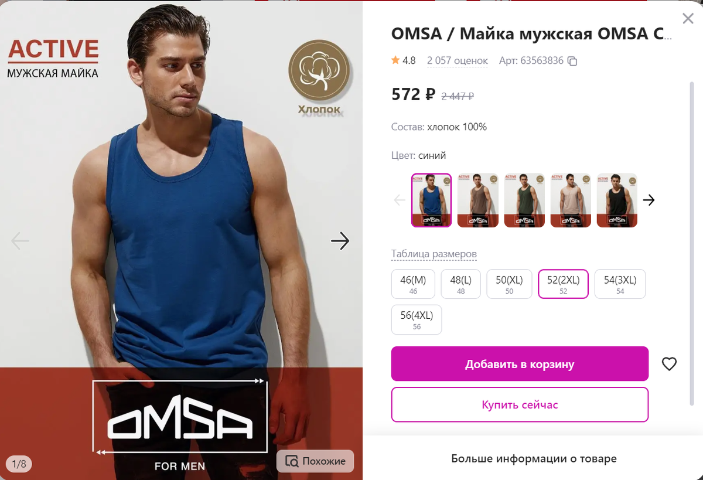Click the Купить сейчас button
703x480 pixels.
pos(520,404)
